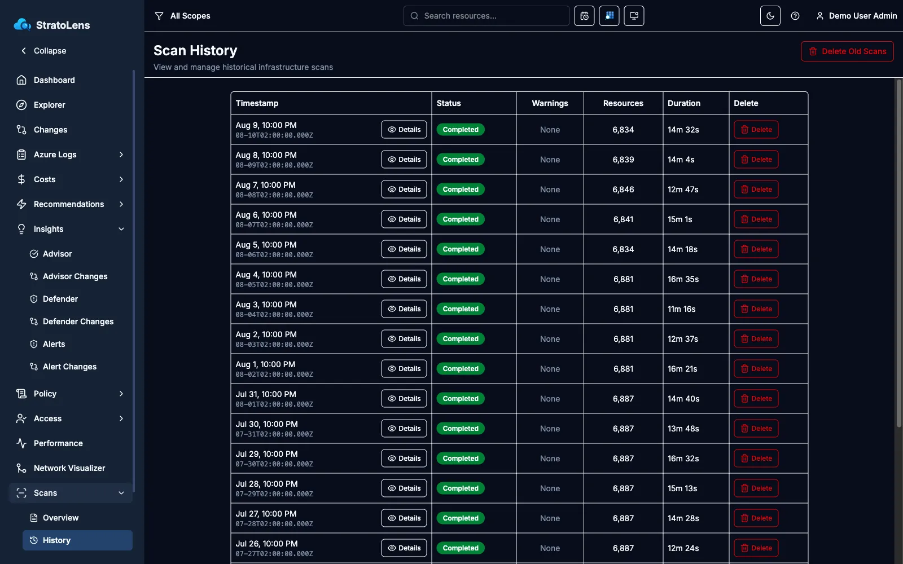Click the Advisor checkmark icon
The width and height of the screenshot is (903, 564).
34,254
